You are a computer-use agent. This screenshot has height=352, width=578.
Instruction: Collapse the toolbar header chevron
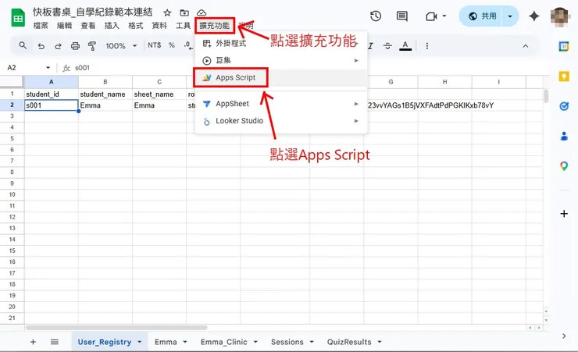(526, 46)
